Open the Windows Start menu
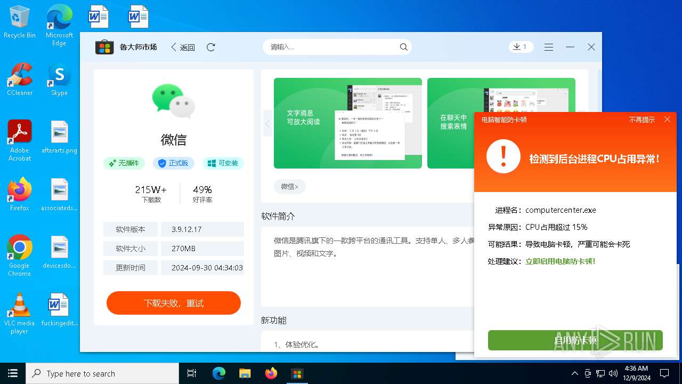 point(13,373)
